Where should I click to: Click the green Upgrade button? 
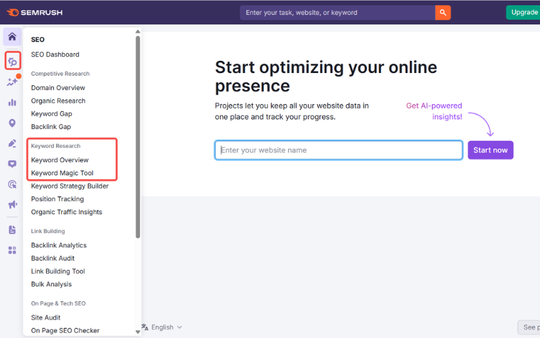[524, 12]
